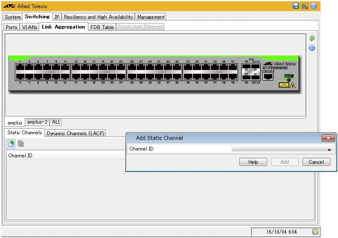Screen dimensions: 338x238
Task: Select port 48 on the switch diagram
Action: coord(233,77)
